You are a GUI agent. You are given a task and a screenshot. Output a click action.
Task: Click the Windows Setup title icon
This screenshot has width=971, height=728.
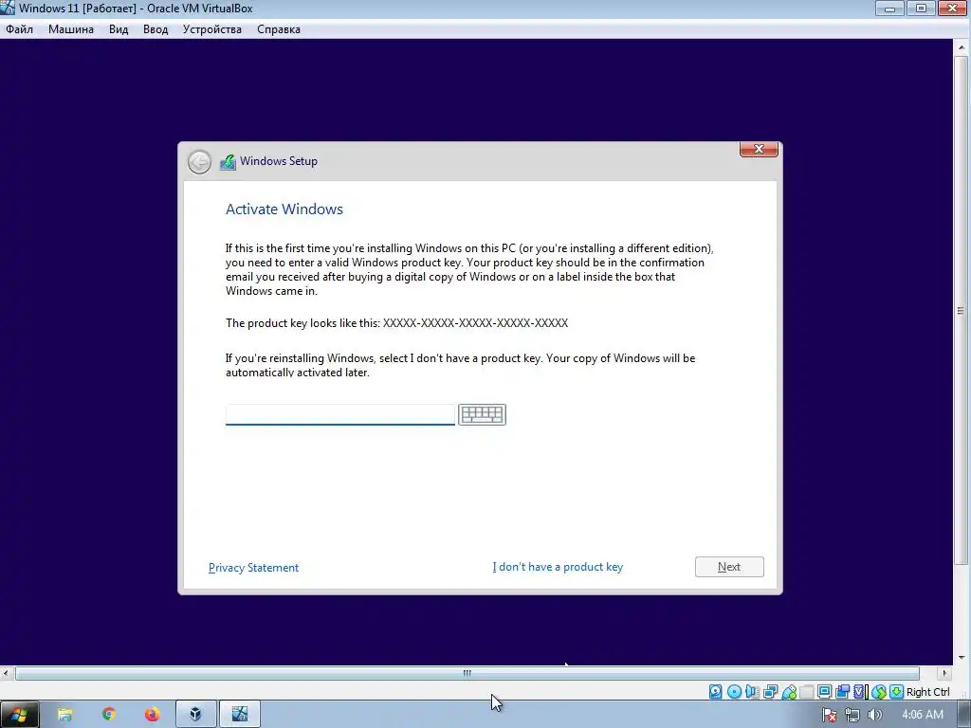point(228,161)
